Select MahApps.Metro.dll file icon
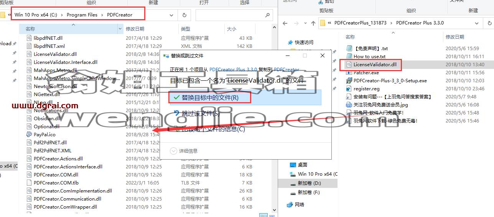 [30, 70]
